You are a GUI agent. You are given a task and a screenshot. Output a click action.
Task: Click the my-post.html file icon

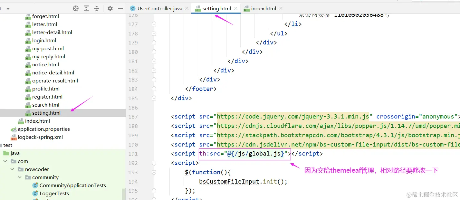pos(28,49)
